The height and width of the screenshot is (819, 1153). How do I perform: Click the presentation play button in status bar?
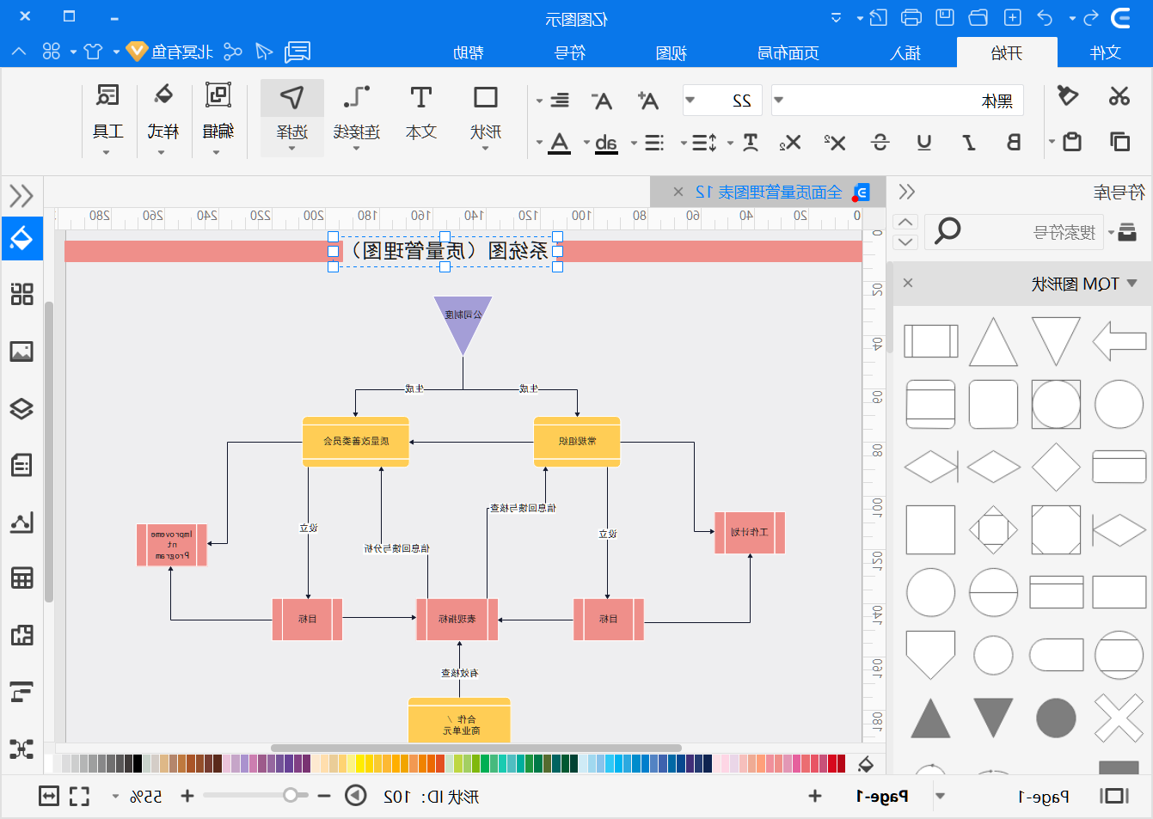pyautogui.click(x=356, y=796)
